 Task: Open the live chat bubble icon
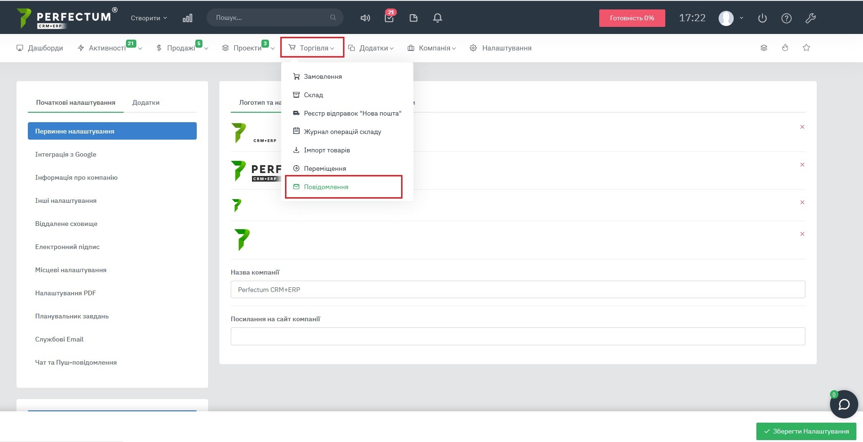[844, 404]
